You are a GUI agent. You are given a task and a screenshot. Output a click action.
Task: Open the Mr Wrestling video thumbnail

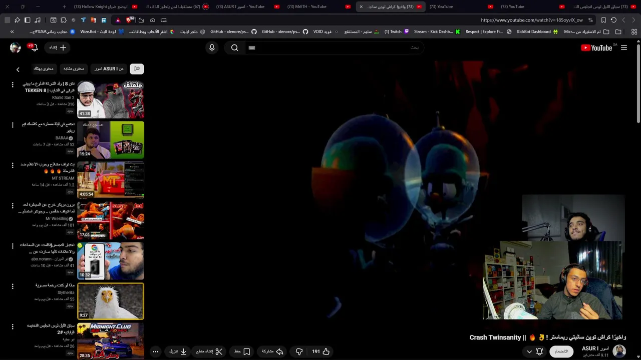pos(111,220)
